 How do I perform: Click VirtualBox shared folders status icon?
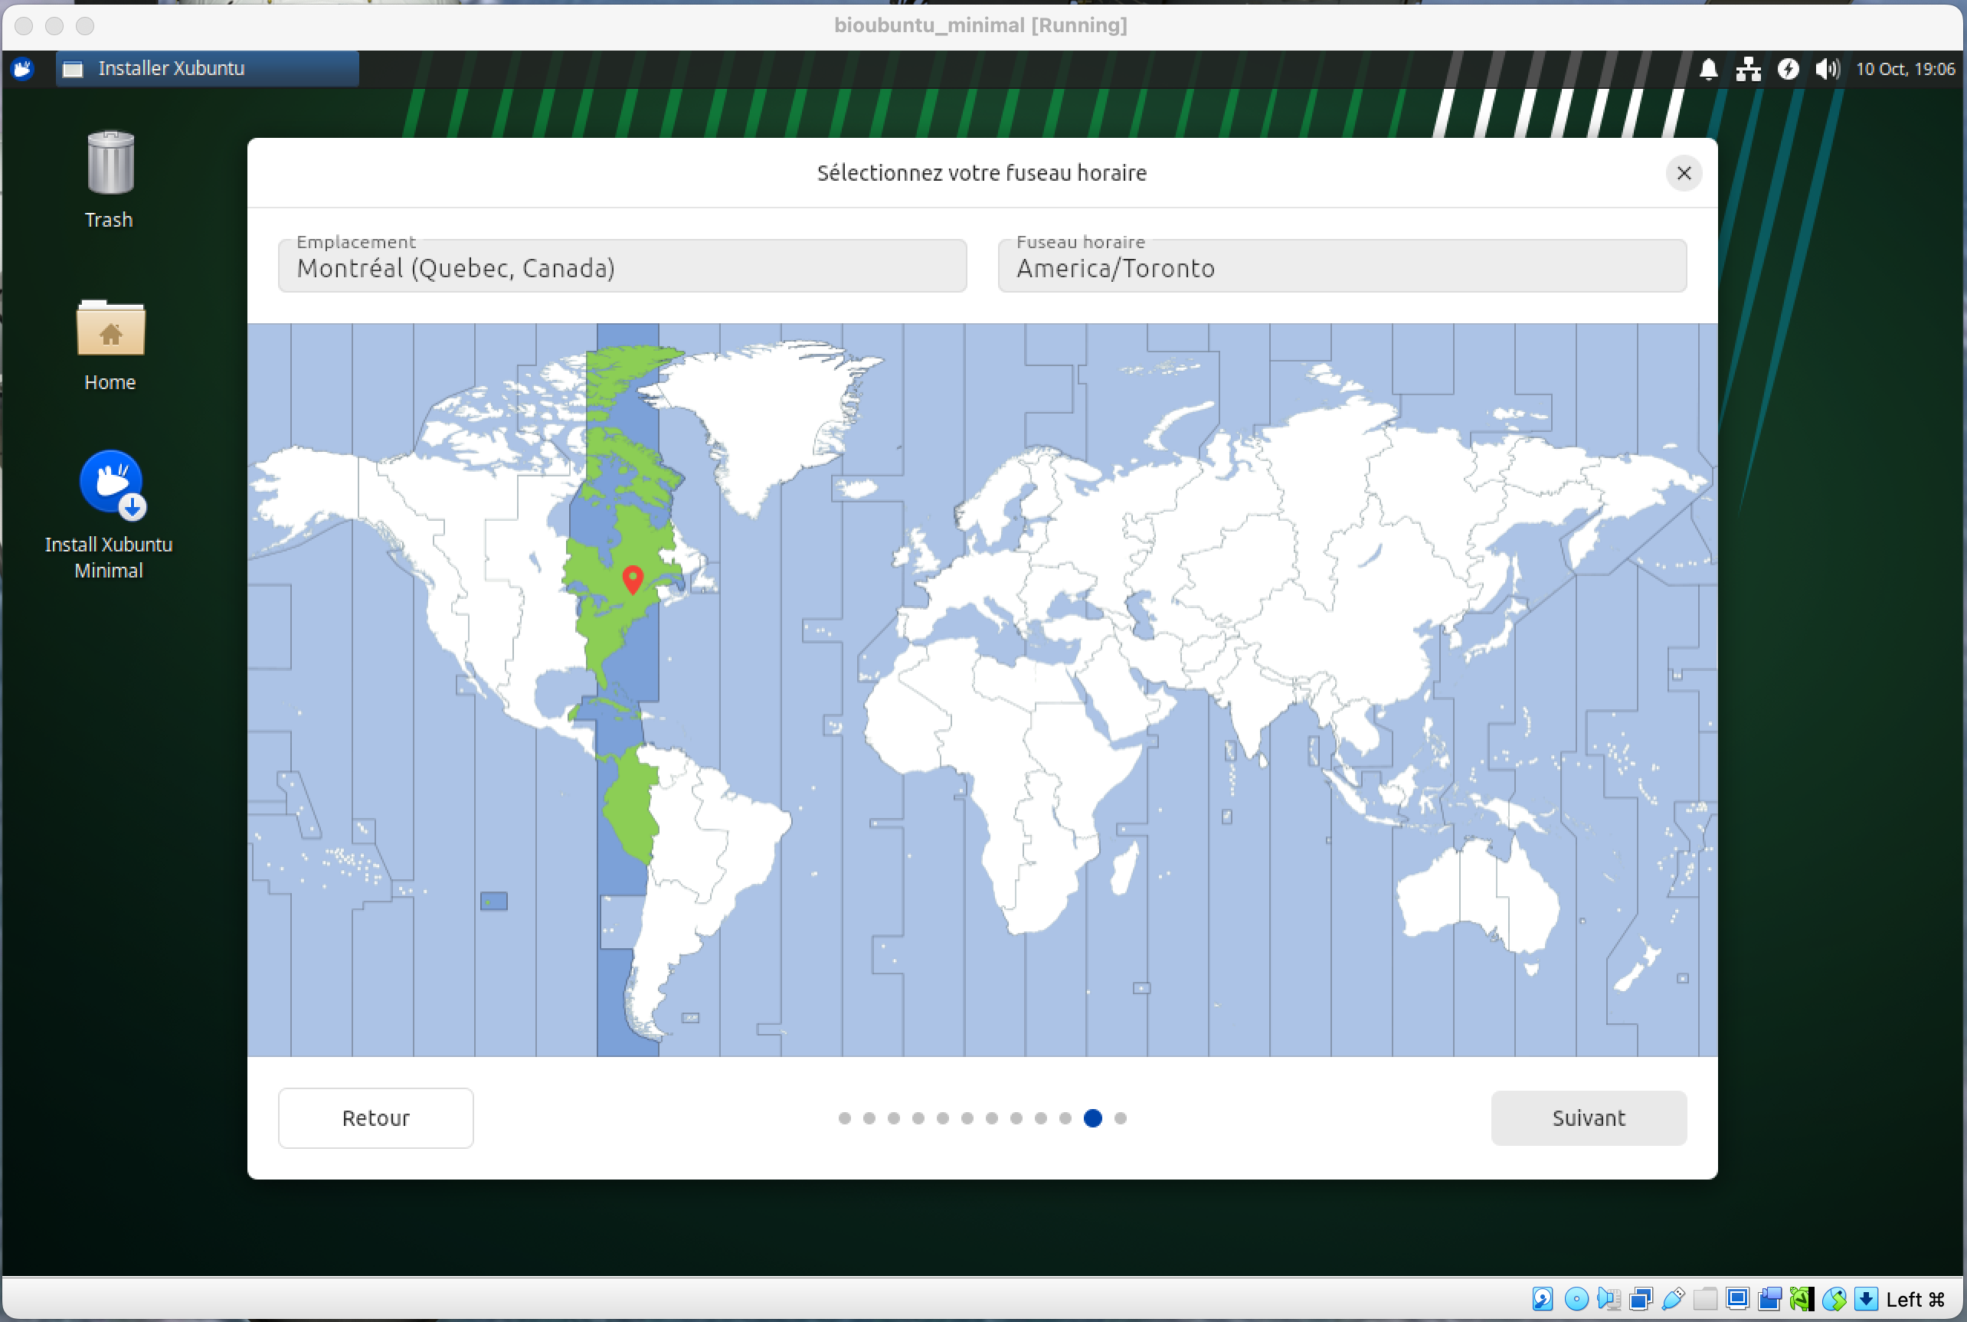(x=1705, y=1298)
